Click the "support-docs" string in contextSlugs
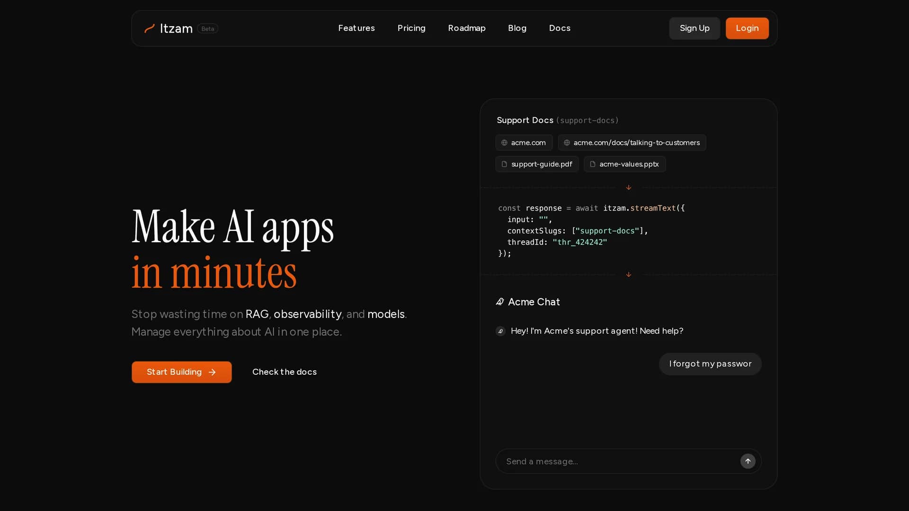The width and height of the screenshot is (909, 511). (x=607, y=231)
